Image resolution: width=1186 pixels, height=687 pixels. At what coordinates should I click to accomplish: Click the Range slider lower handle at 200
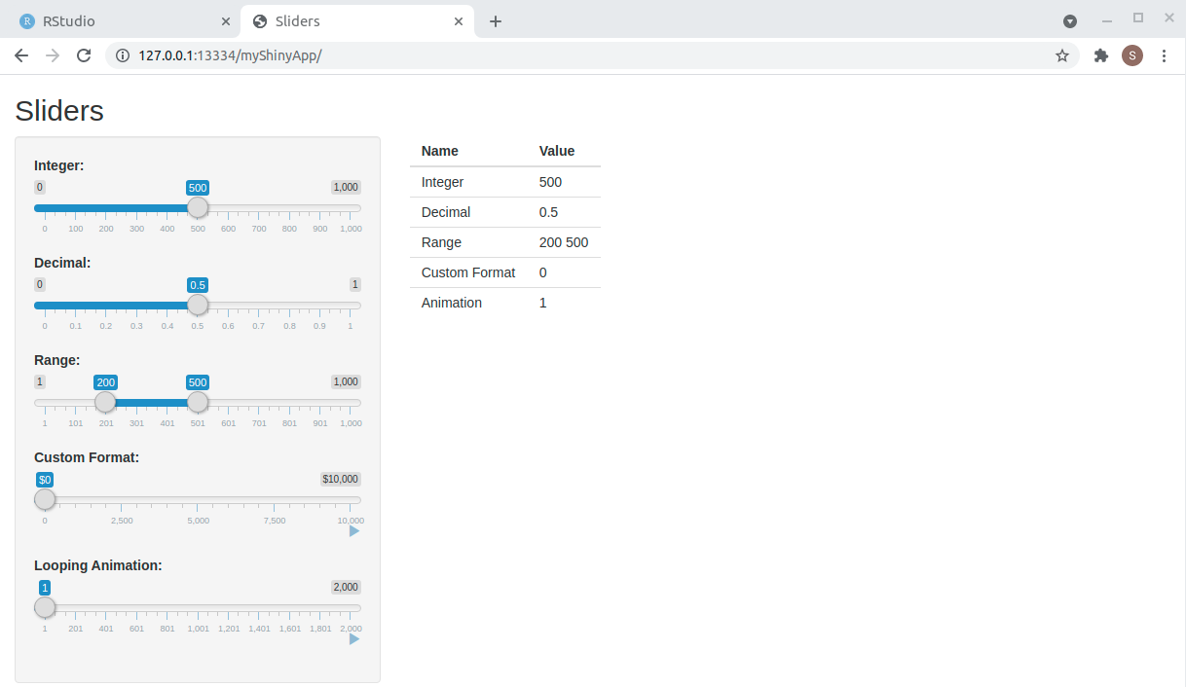[105, 402]
